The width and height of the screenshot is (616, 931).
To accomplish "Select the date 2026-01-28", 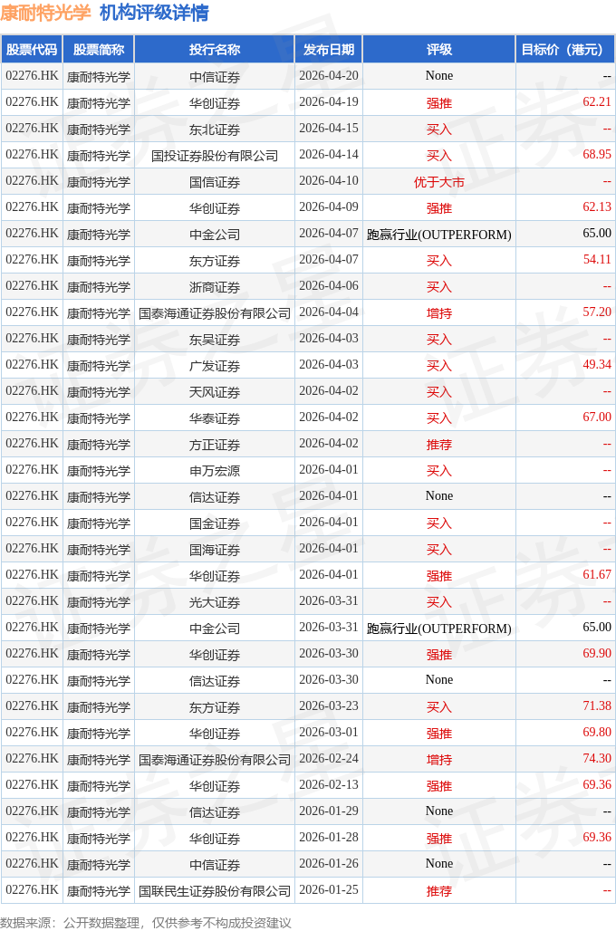I will point(329,837).
